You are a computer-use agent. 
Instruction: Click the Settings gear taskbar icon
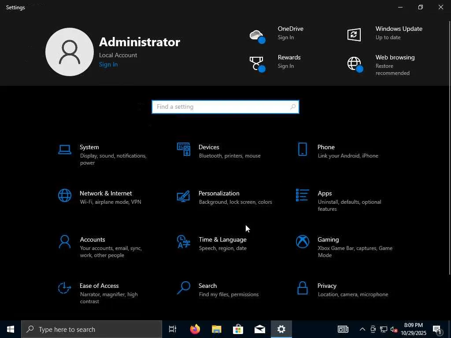pos(281,329)
